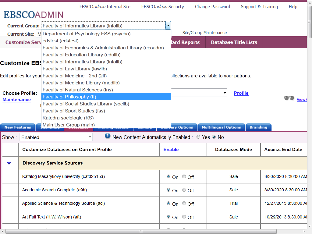Choose edstest (edstest) group

pos(106,41)
